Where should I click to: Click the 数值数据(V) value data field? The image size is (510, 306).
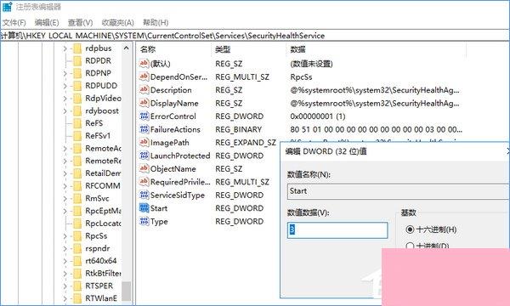click(x=337, y=230)
